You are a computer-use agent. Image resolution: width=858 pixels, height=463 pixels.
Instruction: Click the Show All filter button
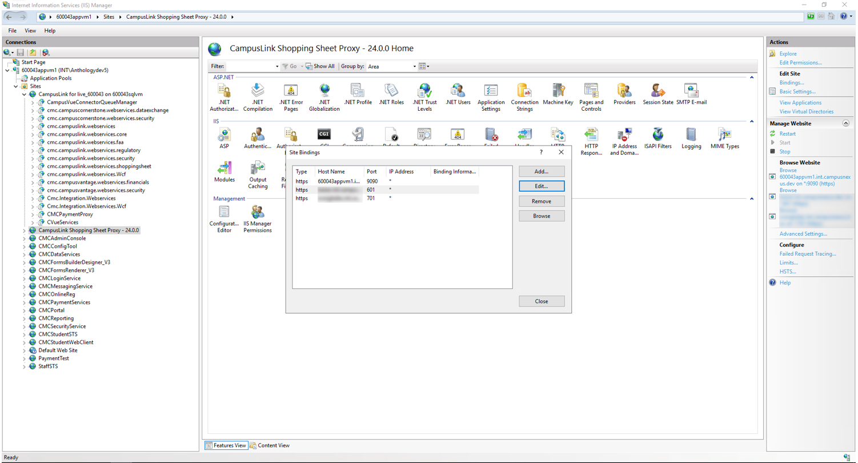[320, 66]
